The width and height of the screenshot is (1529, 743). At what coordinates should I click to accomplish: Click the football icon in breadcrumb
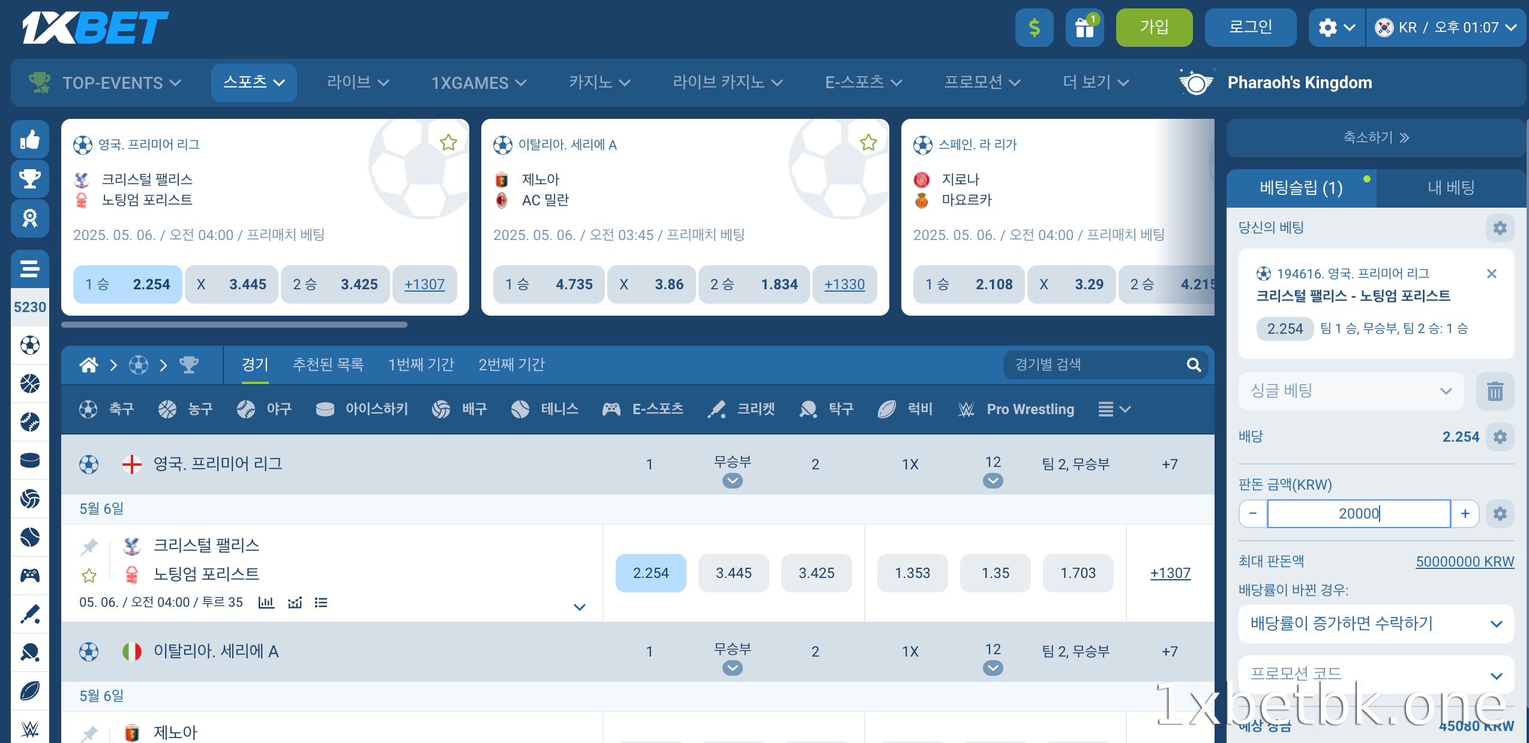coord(139,364)
